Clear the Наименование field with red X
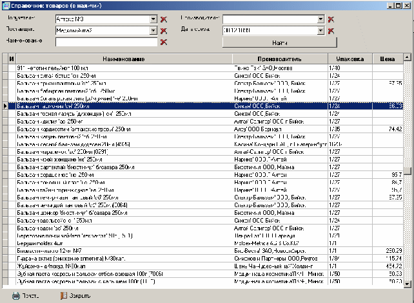 [x=163, y=42]
